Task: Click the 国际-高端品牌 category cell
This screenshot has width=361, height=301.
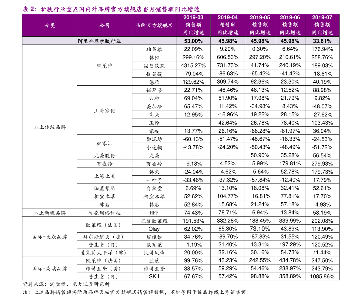Action: coord(49,268)
